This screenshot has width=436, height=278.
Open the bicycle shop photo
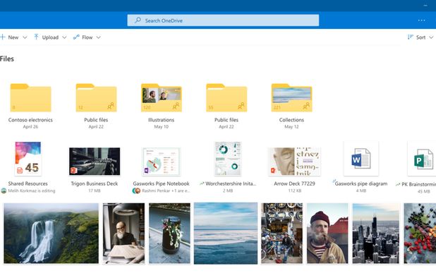(x=281, y=234)
